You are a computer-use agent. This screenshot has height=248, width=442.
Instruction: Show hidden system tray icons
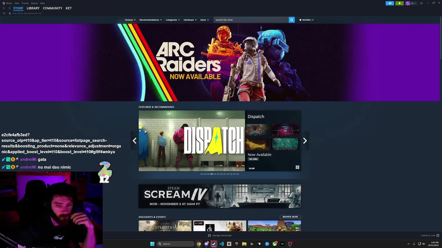pos(409,244)
